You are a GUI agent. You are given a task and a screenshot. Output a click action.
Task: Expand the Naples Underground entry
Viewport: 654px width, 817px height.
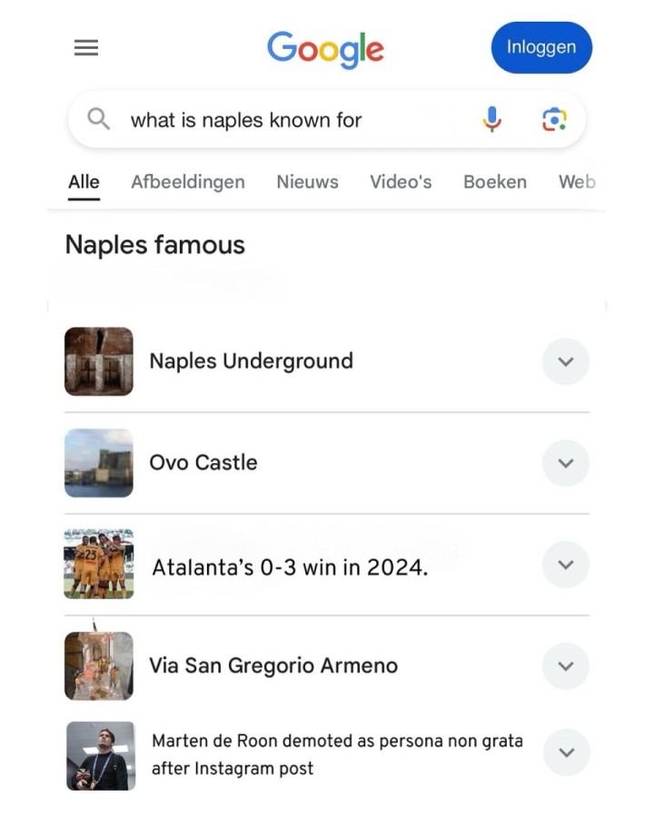(x=565, y=361)
